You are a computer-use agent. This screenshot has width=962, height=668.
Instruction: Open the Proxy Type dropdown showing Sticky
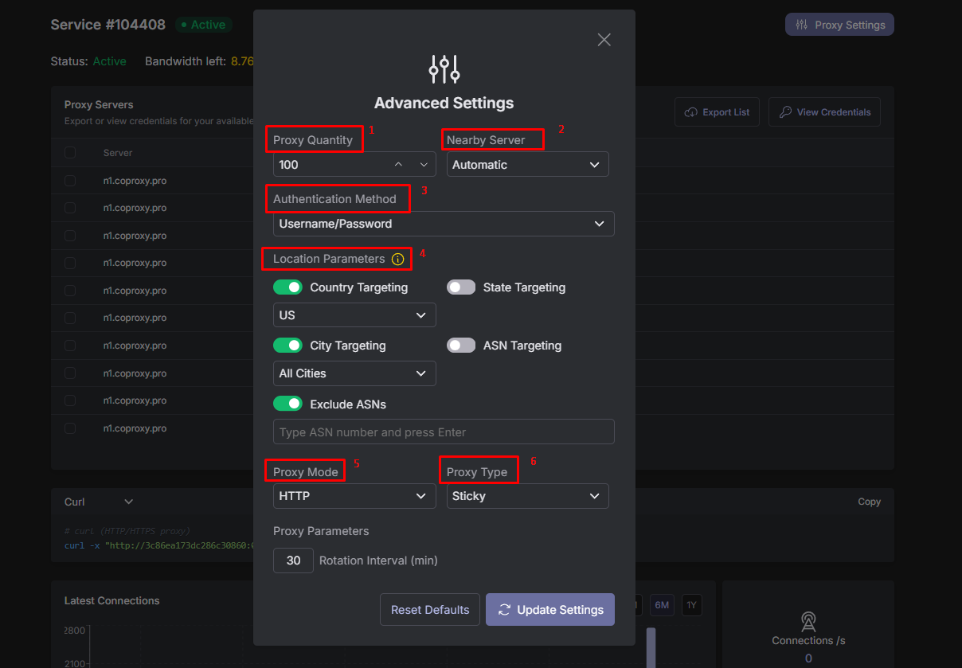click(527, 495)
